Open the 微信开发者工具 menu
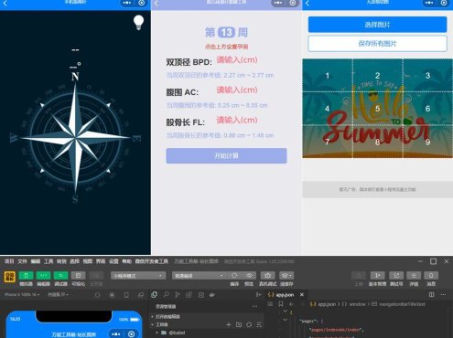The height and width of the screenshot is (338, 453). pos(152,261)
